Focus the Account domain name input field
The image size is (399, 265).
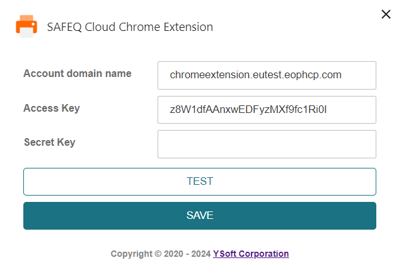tap(266, 75)
